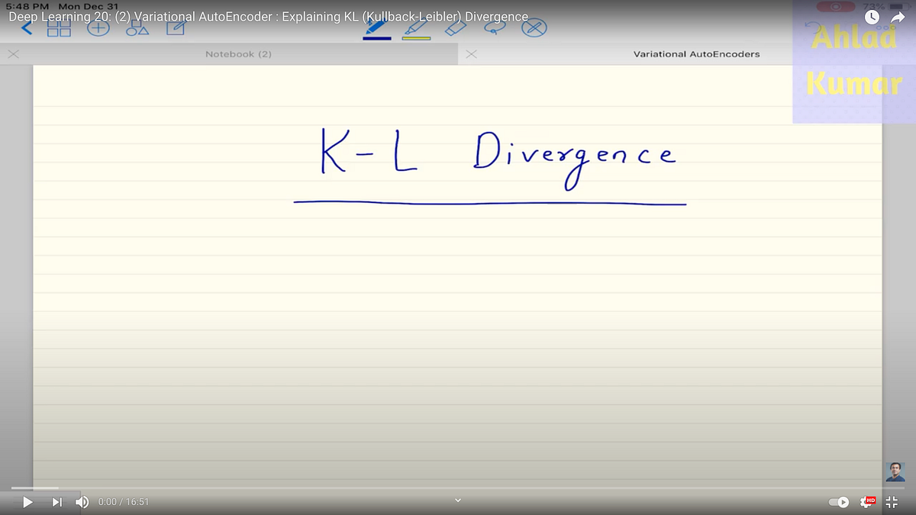Select the blue pen tool
Image resolution: width=916 pixels, height=515 pixels.
coord(376,28)
